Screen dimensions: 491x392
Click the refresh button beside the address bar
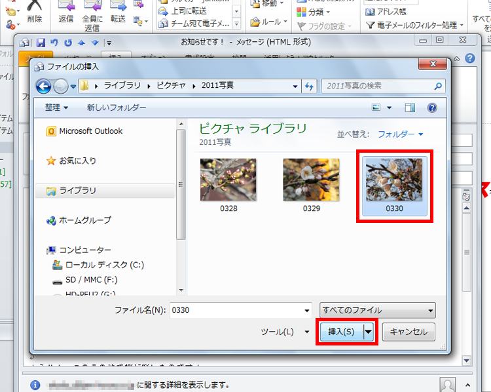(309, 86)
